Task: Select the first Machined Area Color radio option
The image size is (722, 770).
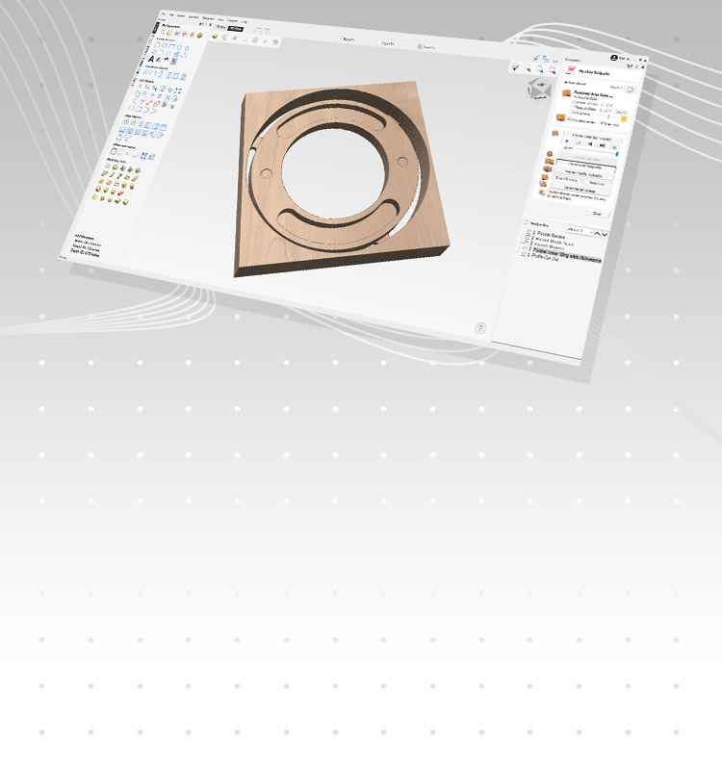Action: pyautogui.click(x=575, y=97)
